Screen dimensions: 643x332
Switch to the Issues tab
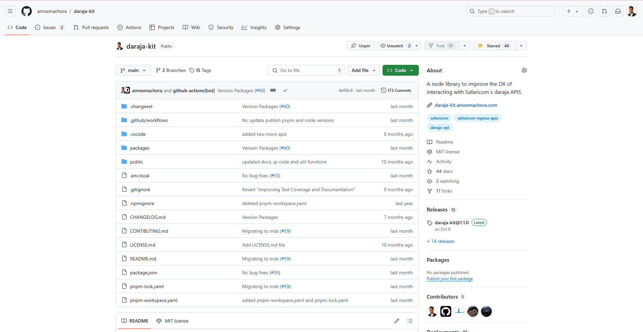(x=50, y=27)
